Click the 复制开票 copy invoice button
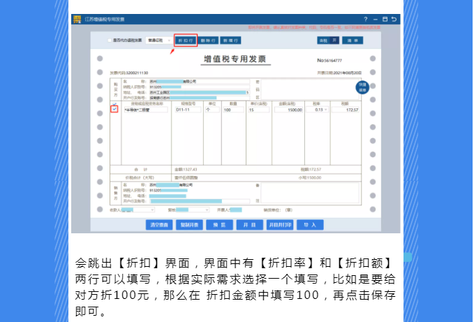This screenshot has width=474, height=322. [189, 225]
